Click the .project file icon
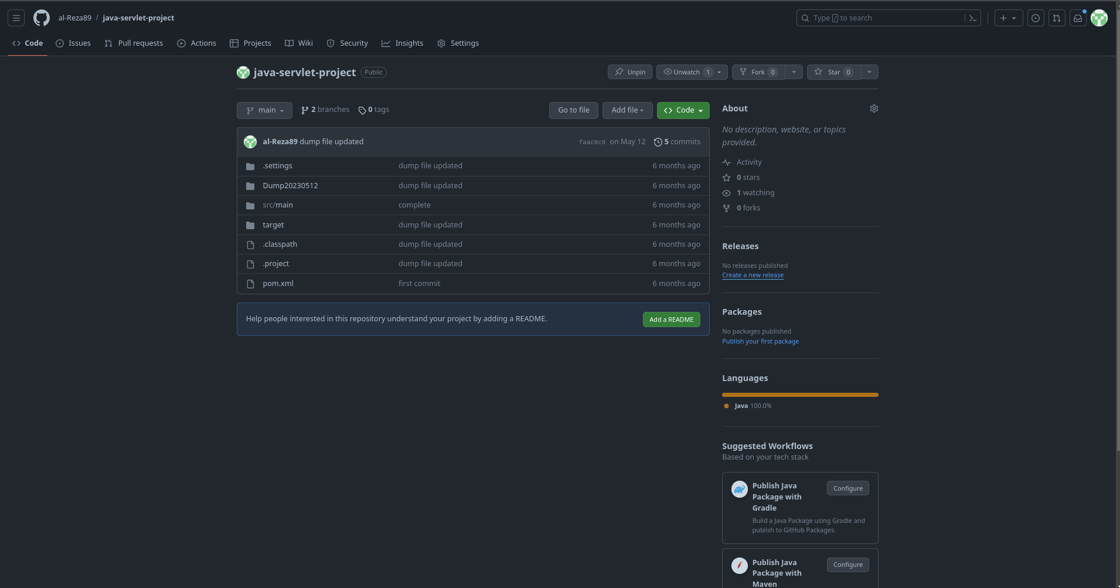The height and width of the screenshot is (588, 1120). (250, 264)
